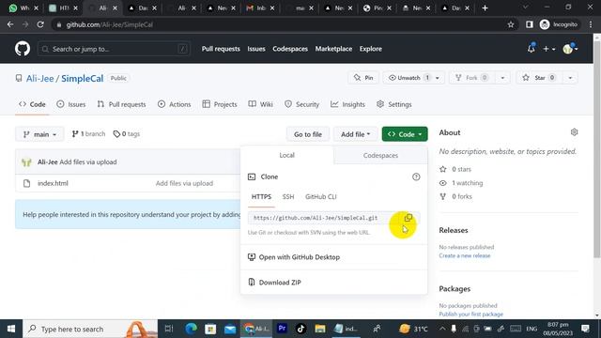This screenshot has height=338, width=601.
Task: Open the main branch dropdown
Action: click(39, 134)
